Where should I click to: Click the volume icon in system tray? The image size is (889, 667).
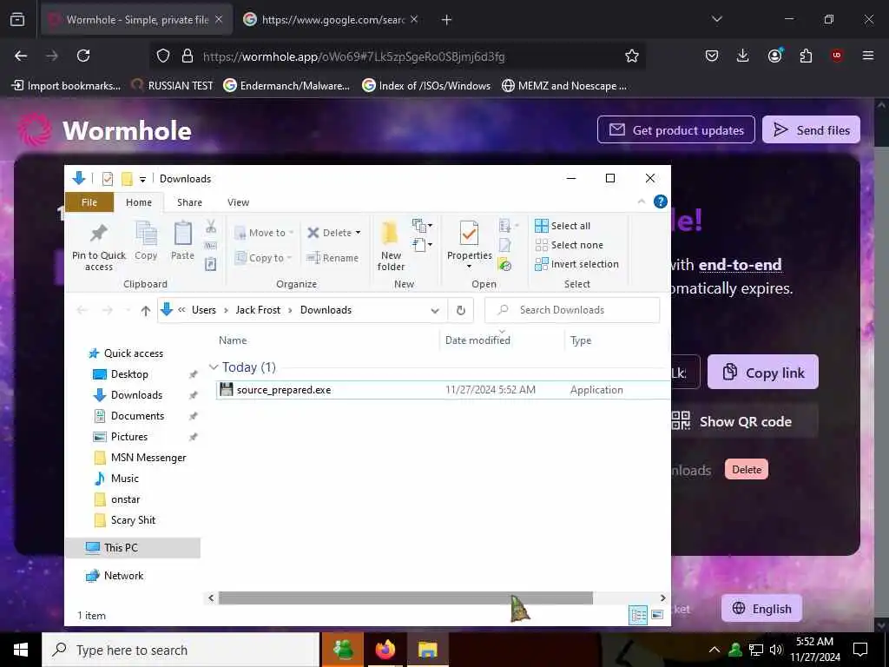[776, 650]
